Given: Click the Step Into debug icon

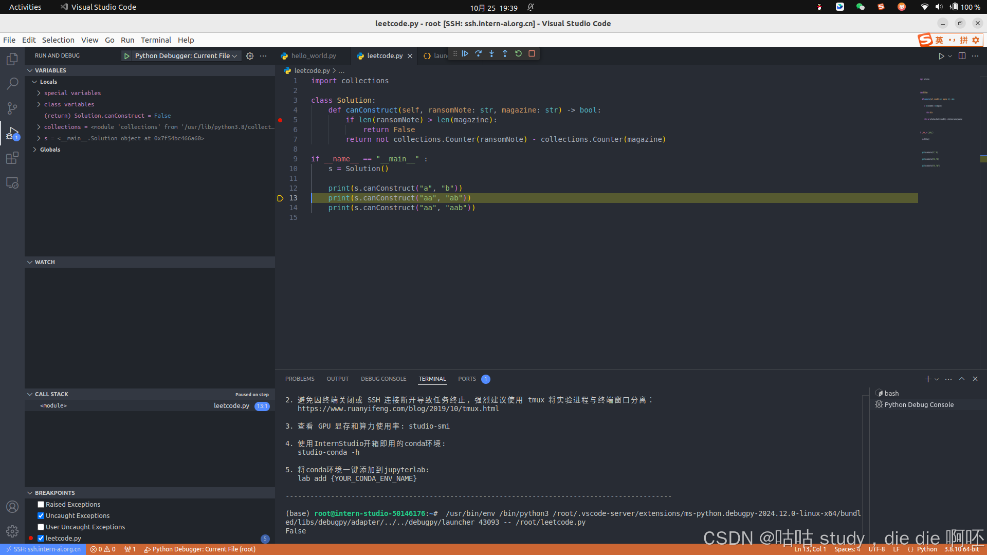Looking at the screenshot, I should click(492, 54).
